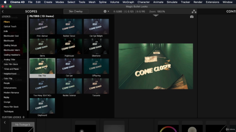Screen dimensions: 236x132
Task: Collapse Scopes panel with left chevron
Action: [x=3, y=11]
